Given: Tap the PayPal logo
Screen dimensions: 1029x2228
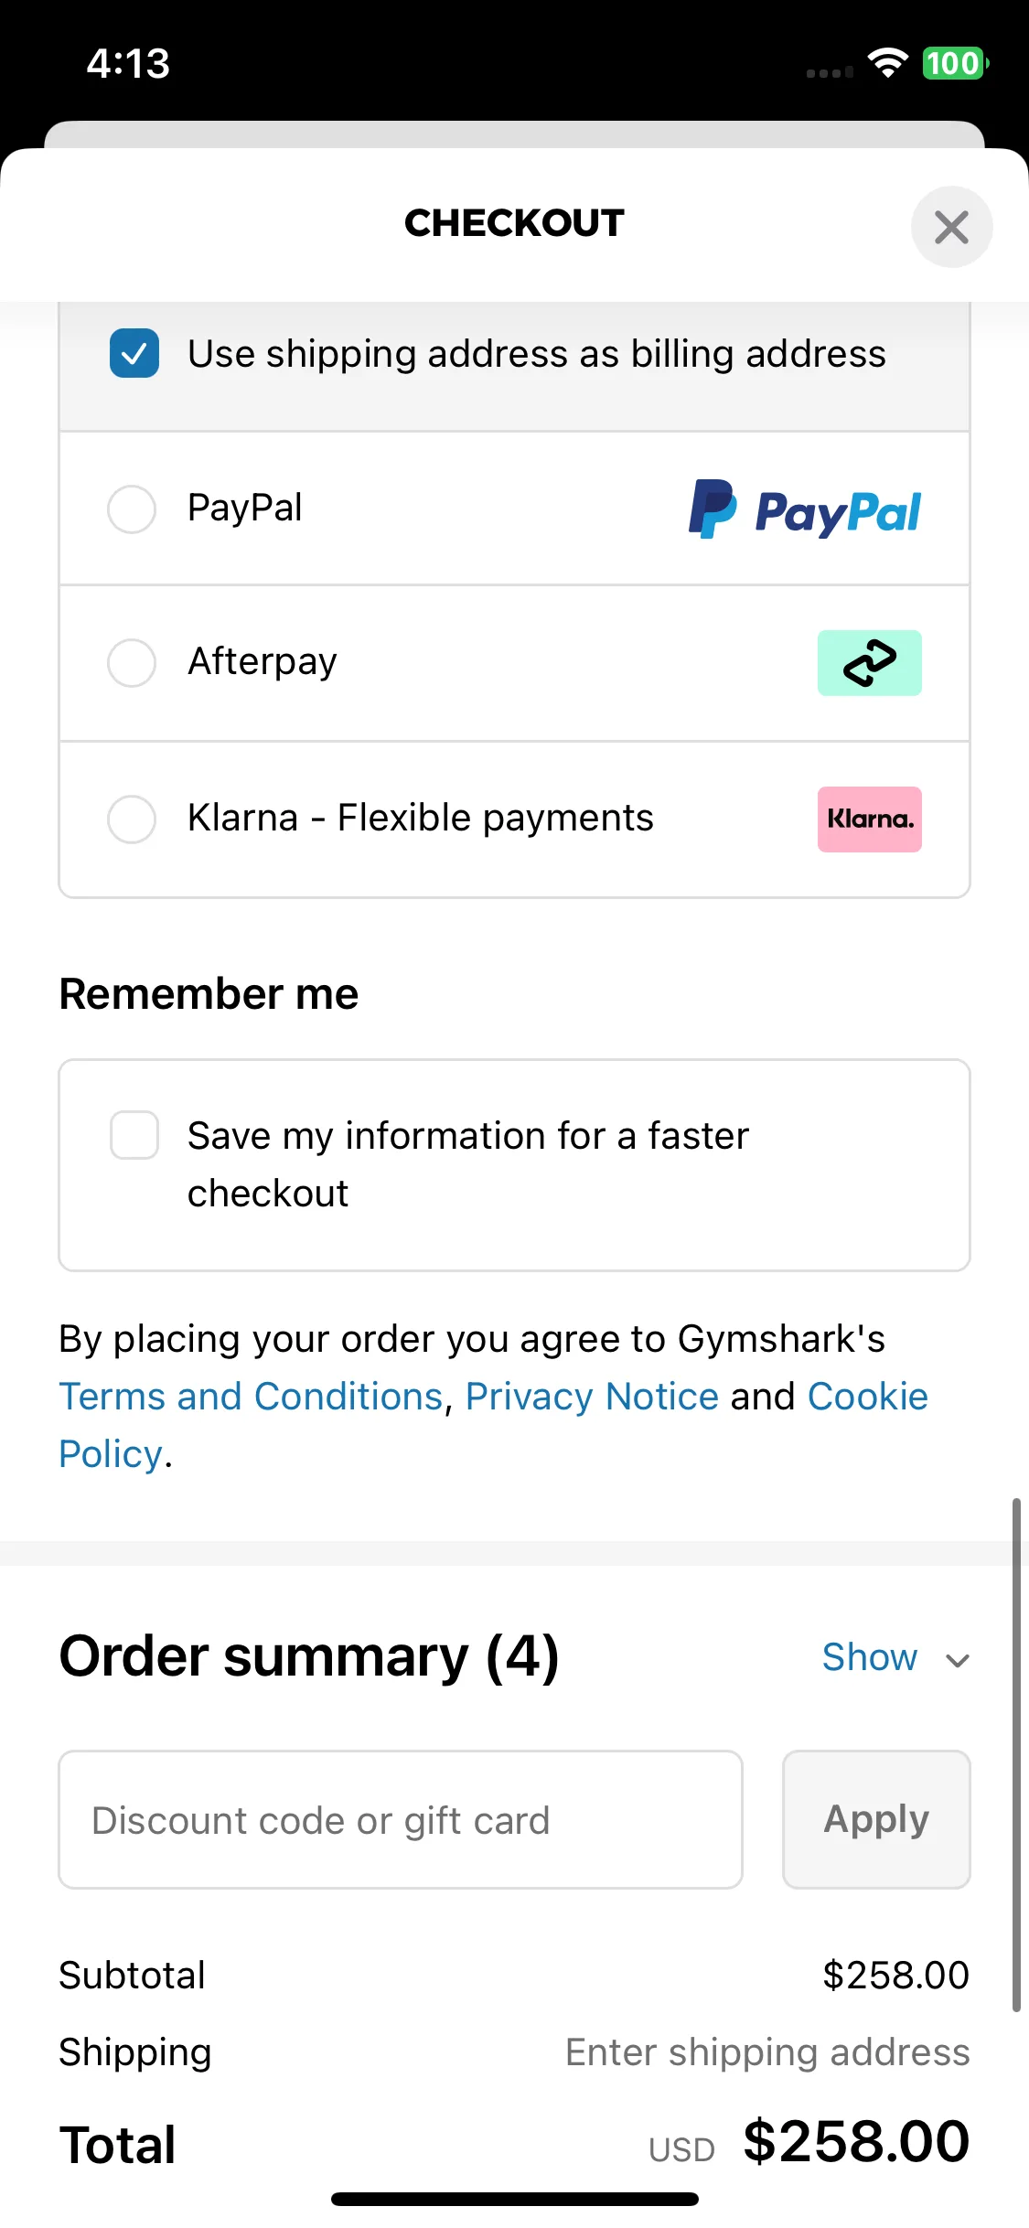Looking at the screenshot, I should 805,509.
